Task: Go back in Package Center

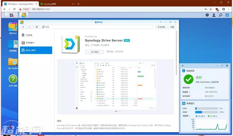Action: (23, 27)
